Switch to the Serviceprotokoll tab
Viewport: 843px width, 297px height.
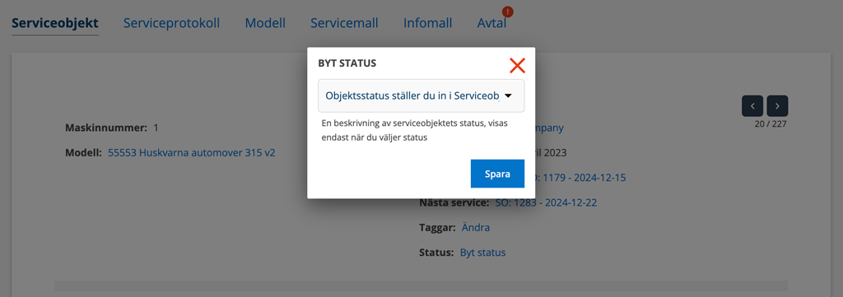click(171, 23)
